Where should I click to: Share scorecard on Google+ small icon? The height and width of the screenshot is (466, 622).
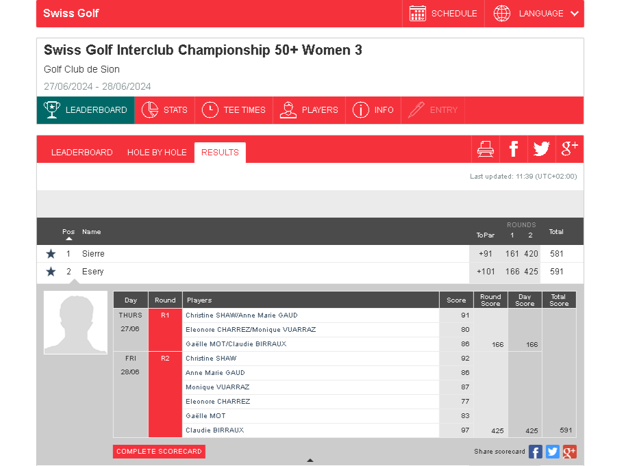click(569, 452)
